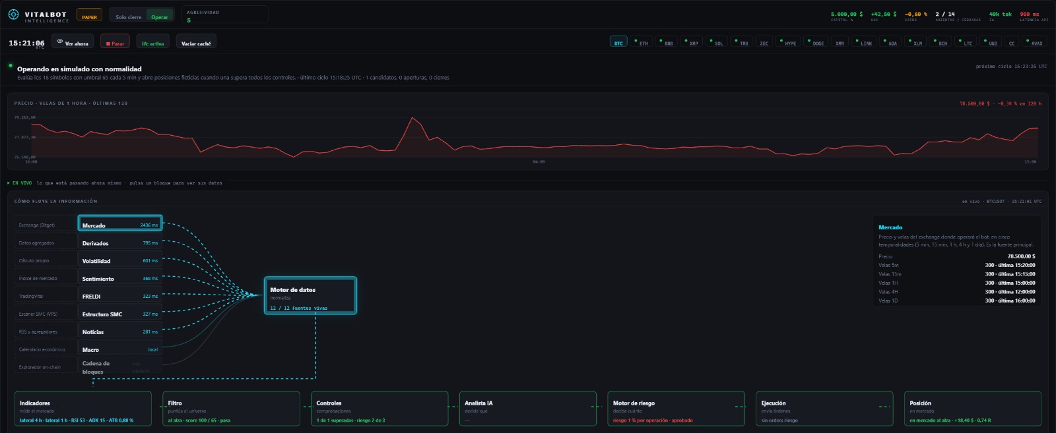This screenshot has height=433, width=1056.
Task: Click the green status dot beside Operando en simulado
Action: click(x=11, y=66)
